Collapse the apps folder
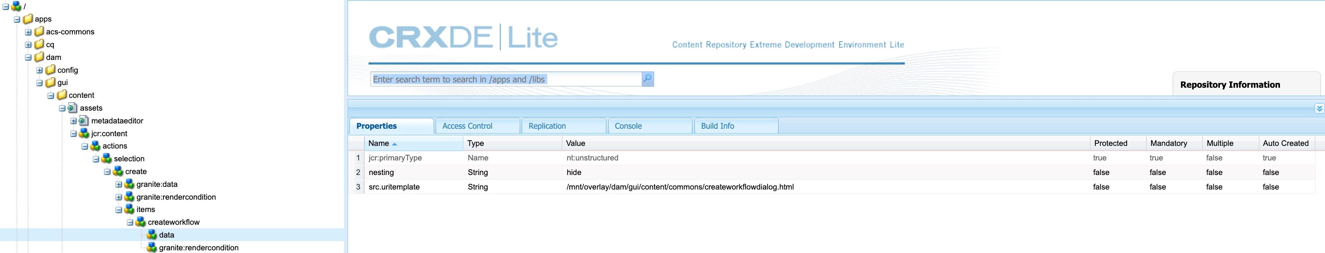The width and height of the screenshot is (1325, 253). click(17, 19)
